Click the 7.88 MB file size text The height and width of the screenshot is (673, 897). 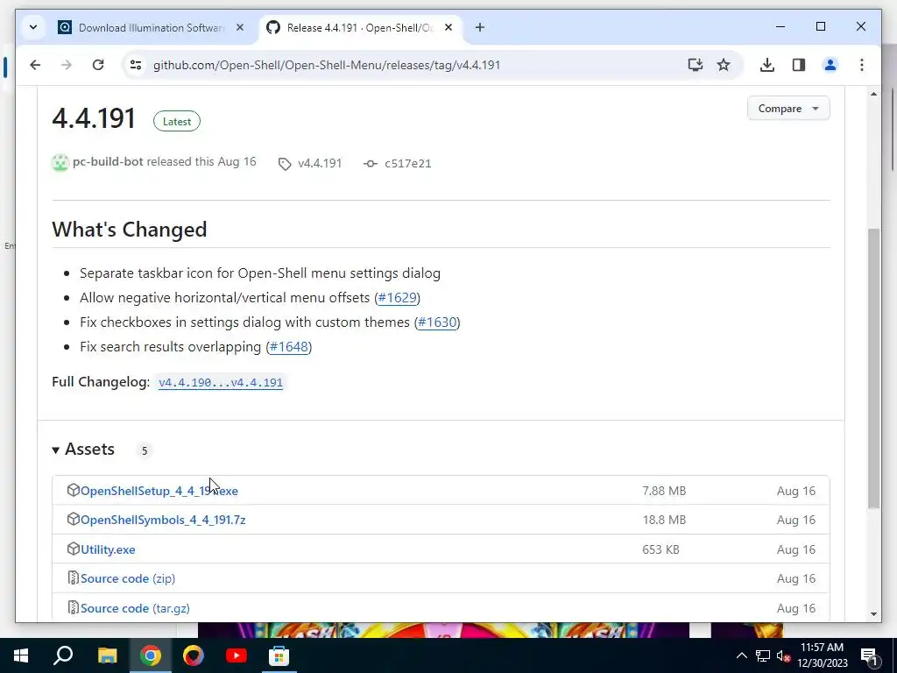pyautogui.click(x=664, y=491)
